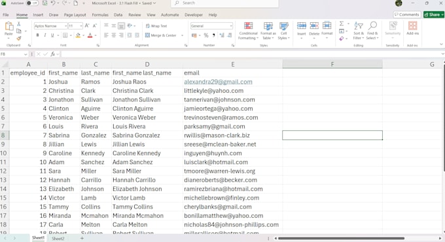The width and height of the screenshot is (445, 242).
Task: Open the File tab
Action: coord(6,15)
